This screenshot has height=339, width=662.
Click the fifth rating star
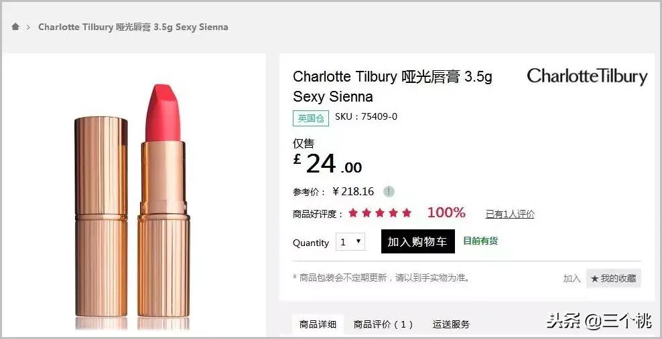(407, 213)
